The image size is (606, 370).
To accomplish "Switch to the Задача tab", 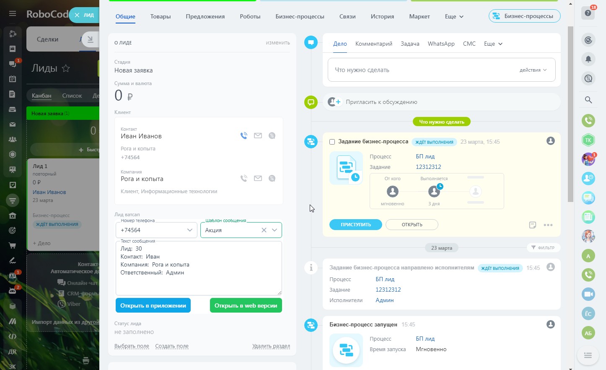I will [x=410, y=44].
